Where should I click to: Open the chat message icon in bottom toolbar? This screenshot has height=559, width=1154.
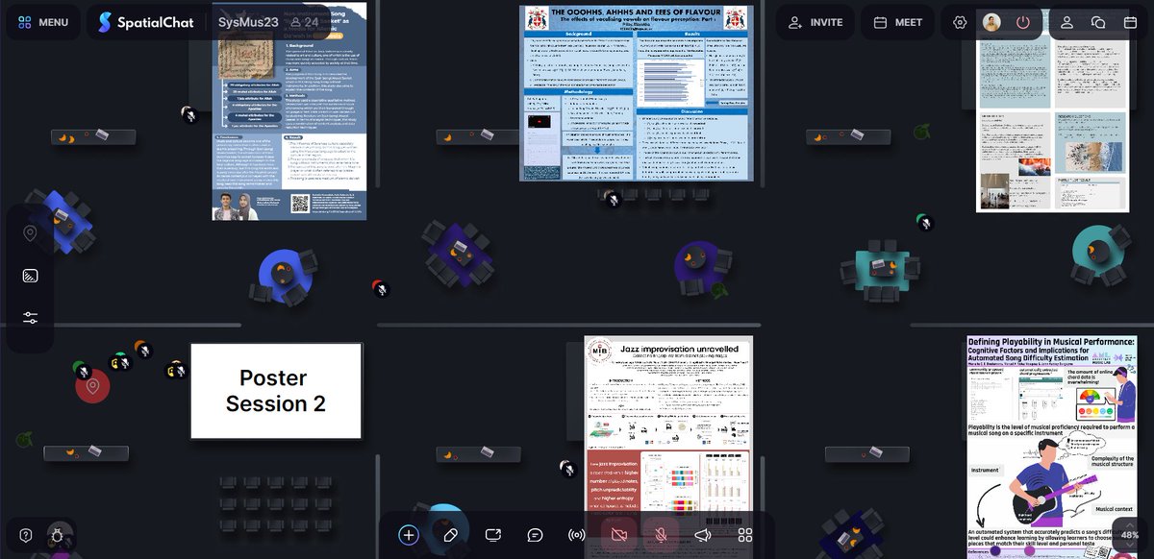point(536,535)
